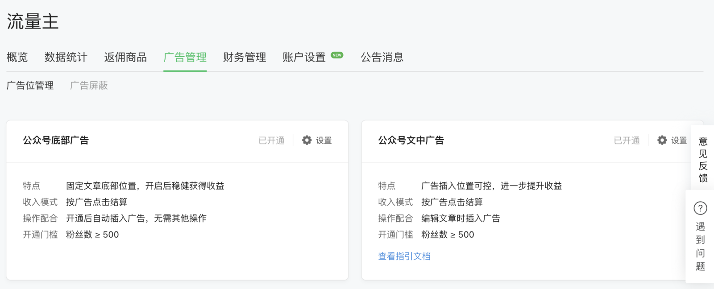Viewport: 714px width, 289px height.
Task: Switch to the 广告屏蔽 sub-tab
Action: point(89,85)
